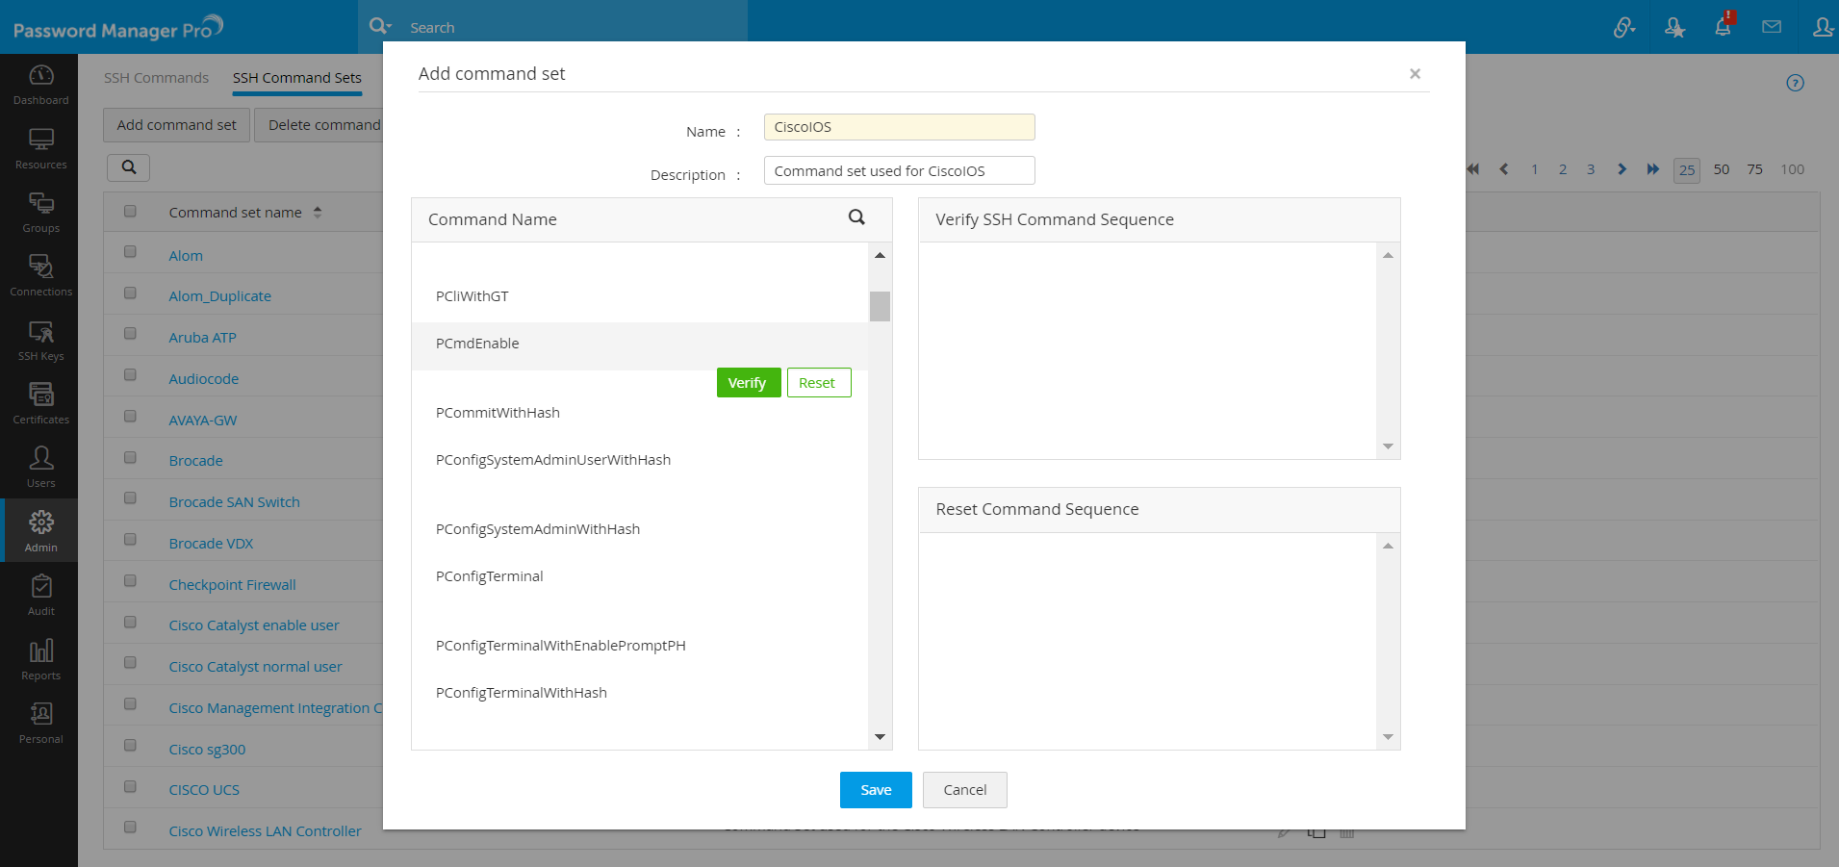Screen dimensions: 1839x867
Task: Open the Audit sidebar section
Action: pyautogui.click(x=40, y=596)
